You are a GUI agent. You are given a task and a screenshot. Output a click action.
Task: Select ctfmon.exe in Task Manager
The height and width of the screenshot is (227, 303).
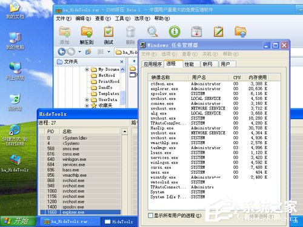pyautogui.click(x=209, y=84)
